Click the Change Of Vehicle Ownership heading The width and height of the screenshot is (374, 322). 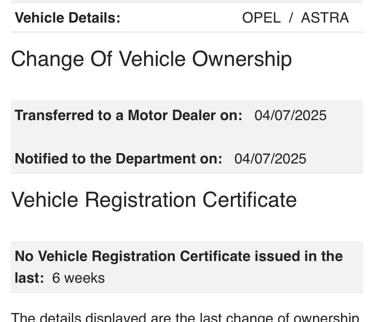(x=151, y=59)
